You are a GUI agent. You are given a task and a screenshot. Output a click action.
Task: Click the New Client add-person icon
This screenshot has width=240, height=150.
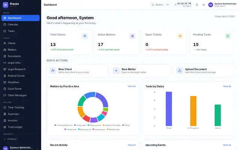point(53,70)
